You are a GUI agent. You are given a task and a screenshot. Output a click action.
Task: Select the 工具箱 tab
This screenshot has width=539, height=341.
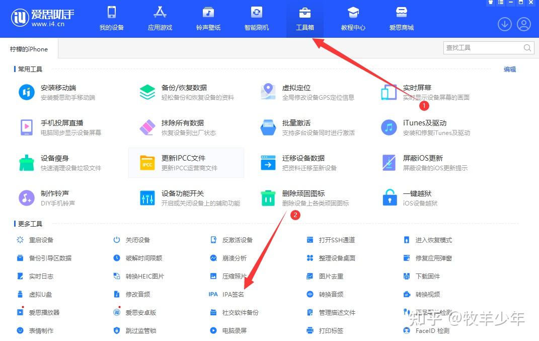click(305, 18)
